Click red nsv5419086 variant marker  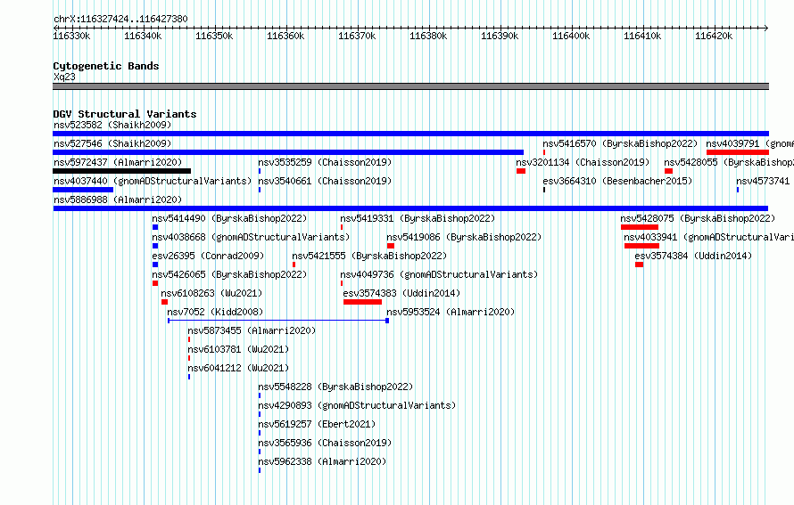point(391,246)
